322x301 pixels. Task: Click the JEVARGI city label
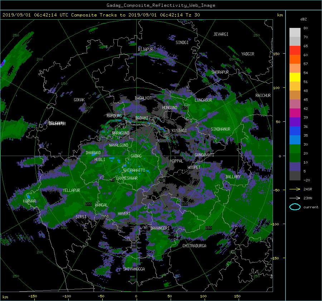pyautogui.click(x=221, y=34)
